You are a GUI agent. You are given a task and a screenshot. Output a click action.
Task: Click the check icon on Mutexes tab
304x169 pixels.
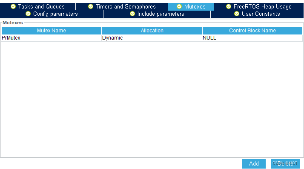point(179,6)
